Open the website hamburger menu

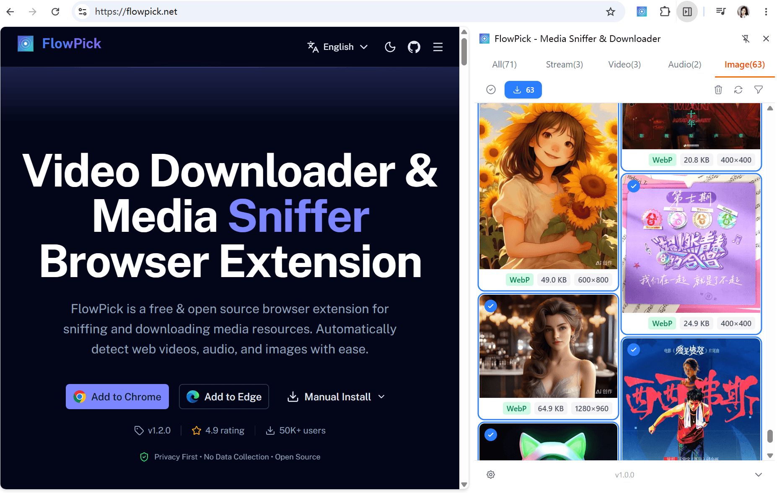(438, 47)
